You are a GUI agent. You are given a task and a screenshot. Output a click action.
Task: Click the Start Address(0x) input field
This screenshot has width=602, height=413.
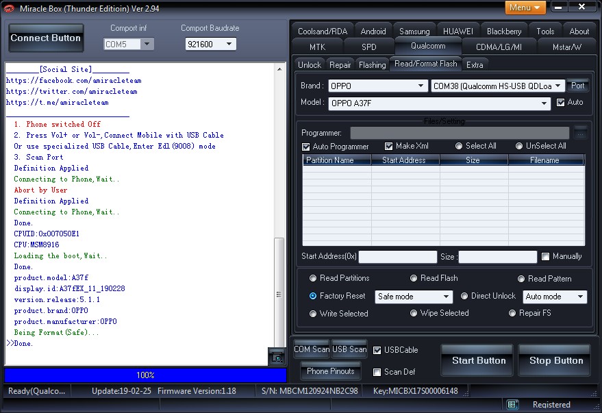[398, 257]
